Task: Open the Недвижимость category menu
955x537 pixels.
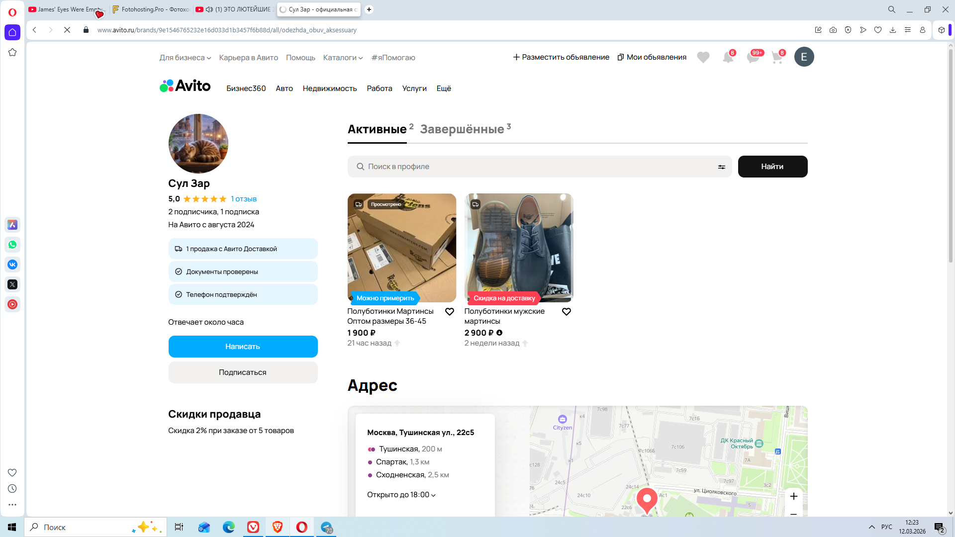Action: [329, 89]
